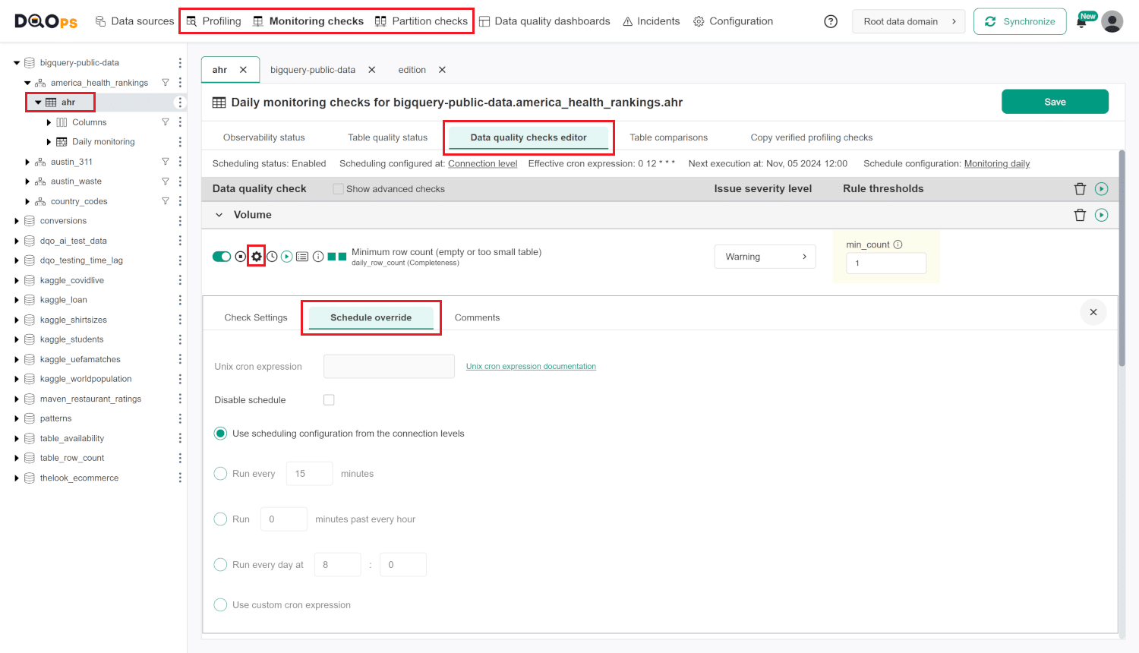Open the help question mark icon
Image resolution: width=1139 pixels, height=653 pixels.
pos(831,21)
